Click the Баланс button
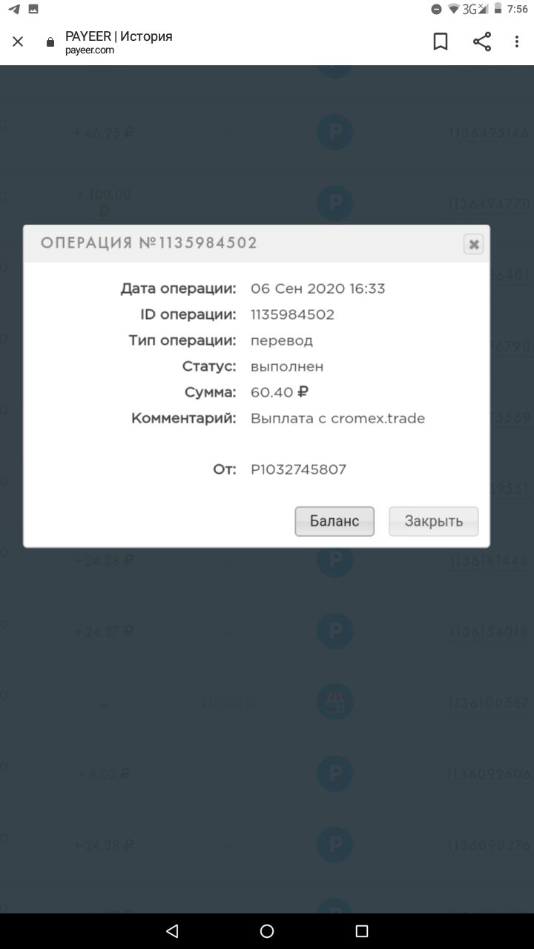Viewport: 534px width, 949px height. pyautogui.click(x=334, y=521)
